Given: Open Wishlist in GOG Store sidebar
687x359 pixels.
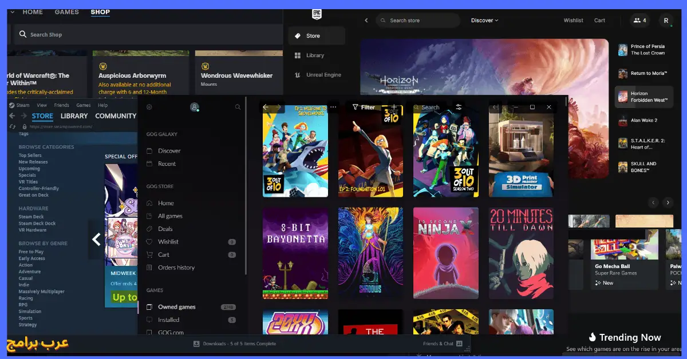Looking at the screenshot, I should [x=168, y=242].
